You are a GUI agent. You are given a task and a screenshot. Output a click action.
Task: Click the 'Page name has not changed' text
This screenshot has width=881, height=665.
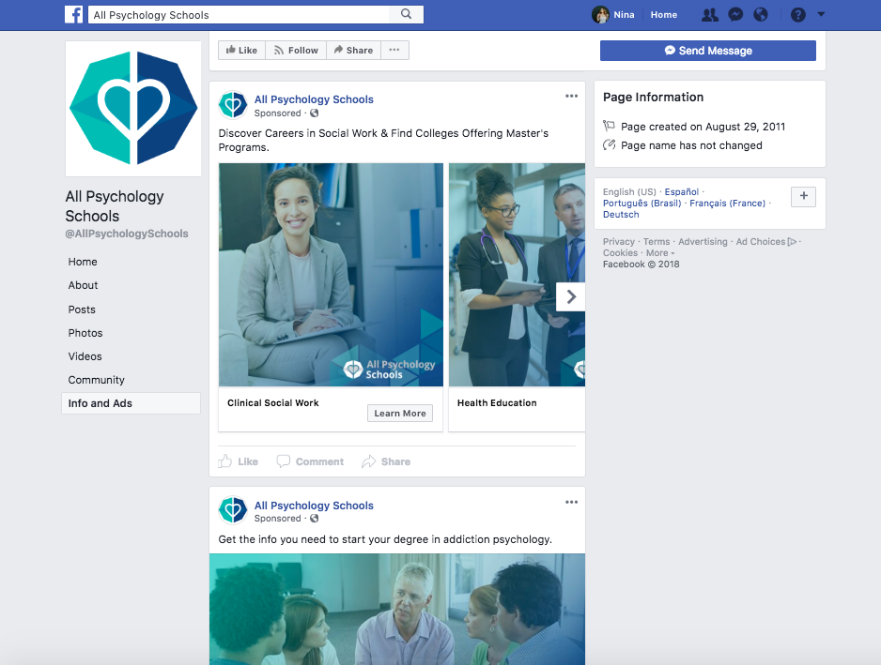(x=691, y=146)
